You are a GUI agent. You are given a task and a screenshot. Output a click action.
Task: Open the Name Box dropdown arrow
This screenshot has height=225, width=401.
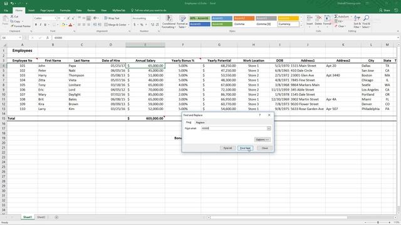click(20, 37)
